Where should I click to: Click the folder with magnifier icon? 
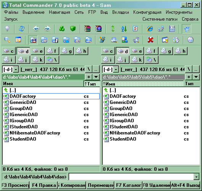pos(88,40)
